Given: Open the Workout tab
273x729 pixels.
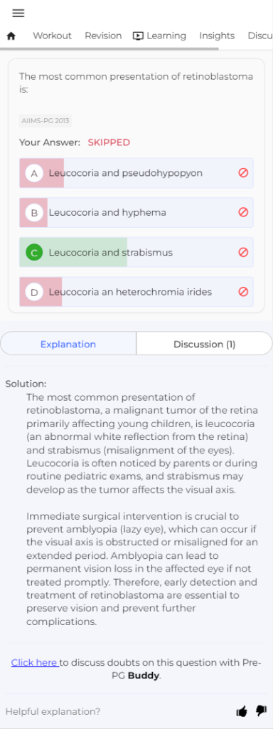Looking at the screenshot, I should click(52, 36).
